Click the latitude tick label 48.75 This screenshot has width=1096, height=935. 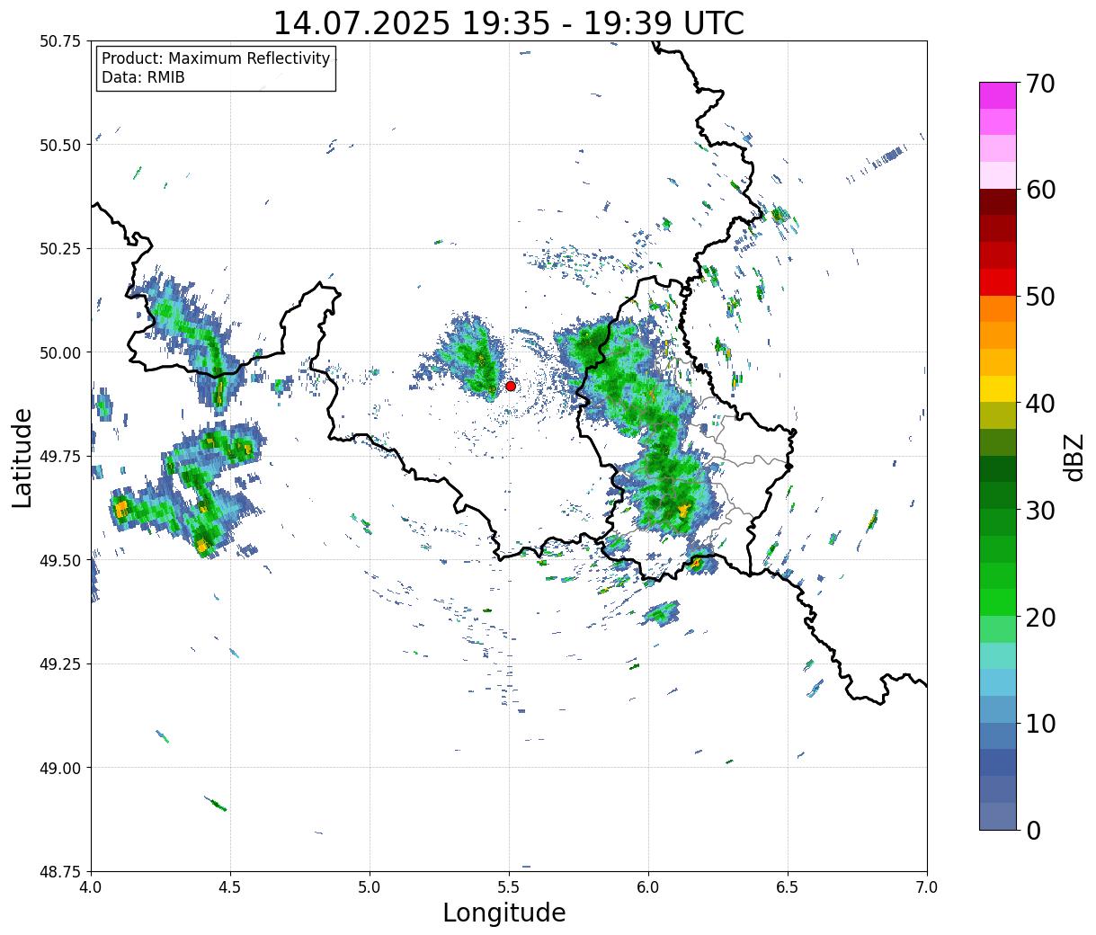(x=60, y=871)
